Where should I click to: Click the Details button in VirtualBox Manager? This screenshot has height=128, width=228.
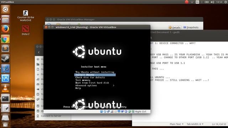pos(175,27)
